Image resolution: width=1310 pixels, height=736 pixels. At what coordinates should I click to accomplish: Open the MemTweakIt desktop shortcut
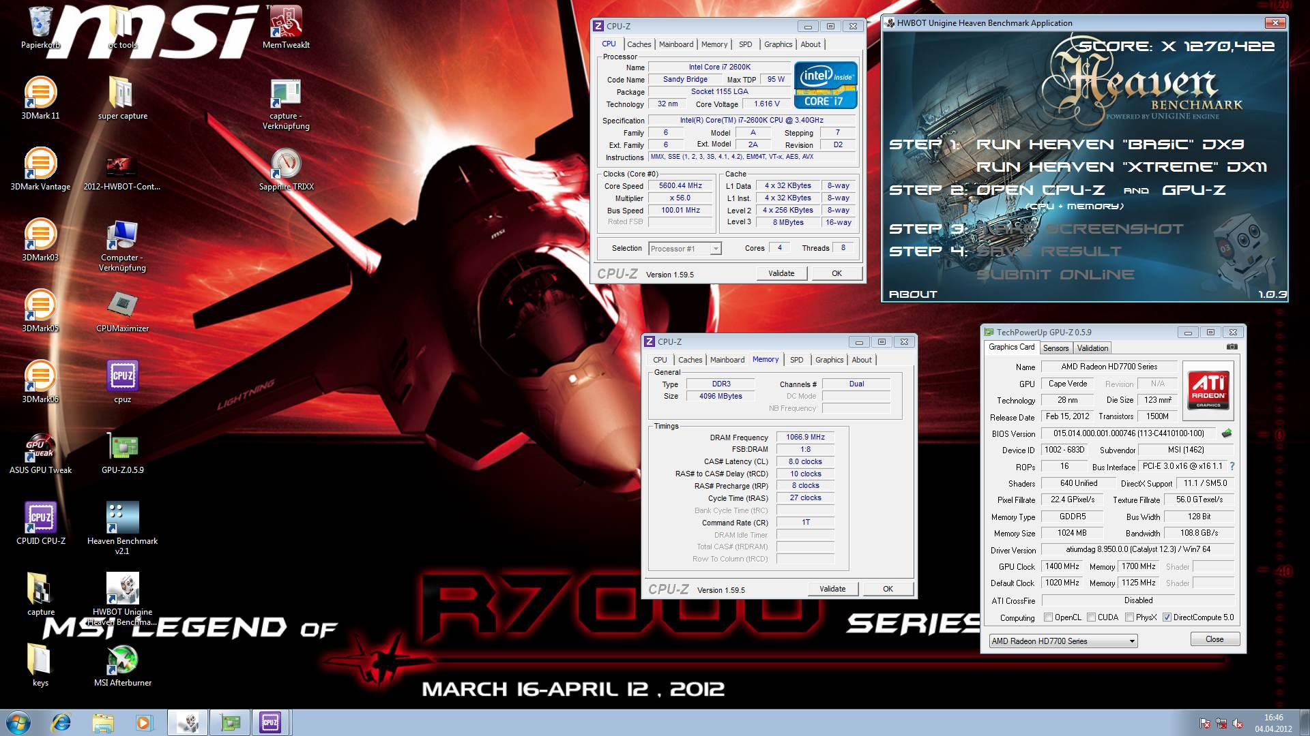pyautogui.click(x=286, y=27)
